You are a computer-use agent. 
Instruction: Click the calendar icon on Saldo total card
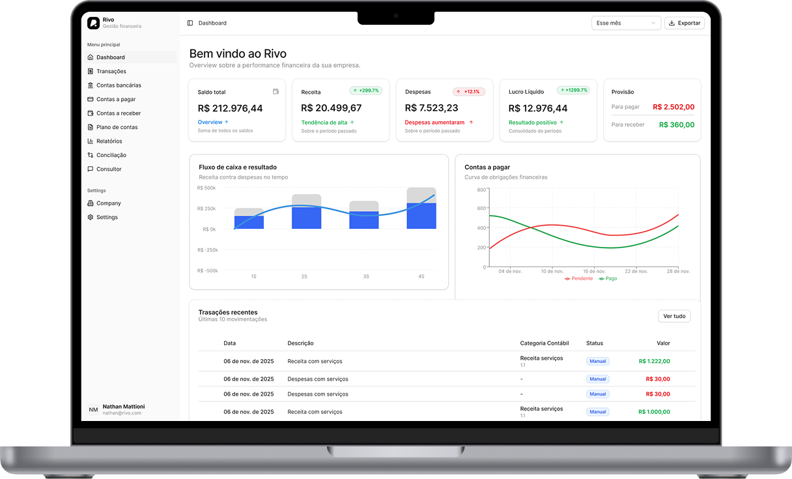tap(276, 92)
